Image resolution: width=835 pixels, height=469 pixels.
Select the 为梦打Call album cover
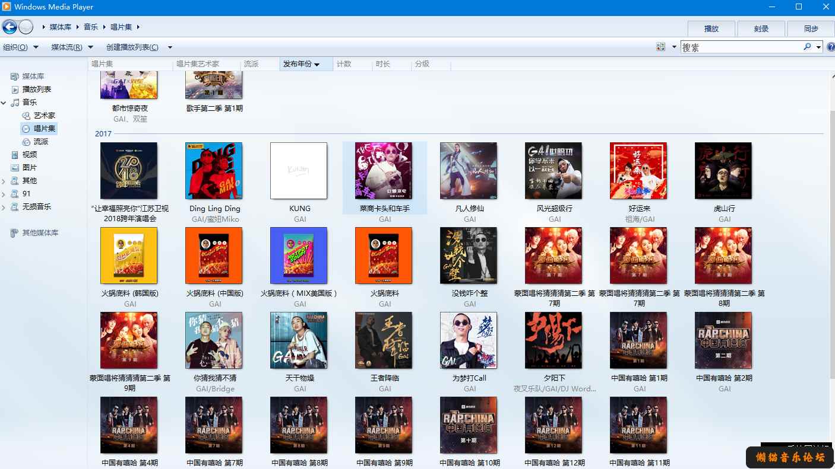(x=469, y=340)
